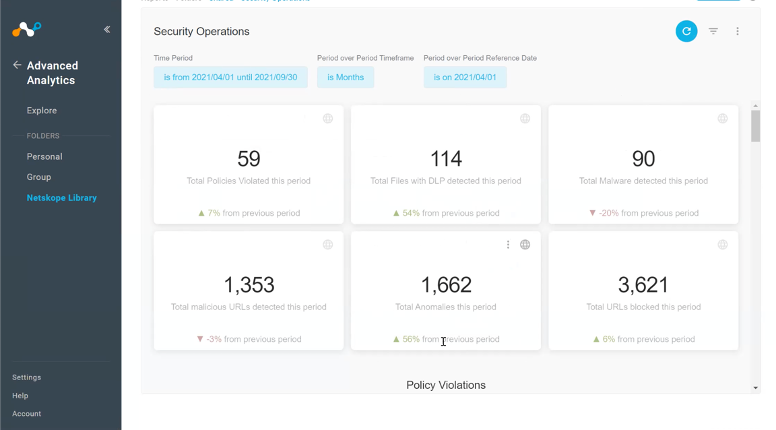This screenshot has width=776, height=430.
Task: Open the three-dot menu for the dashboard
Action: pyautogui.click(x=737, y=31)
